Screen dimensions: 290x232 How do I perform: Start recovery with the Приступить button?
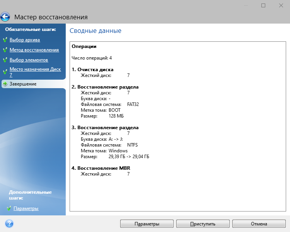tap(203, 224)
